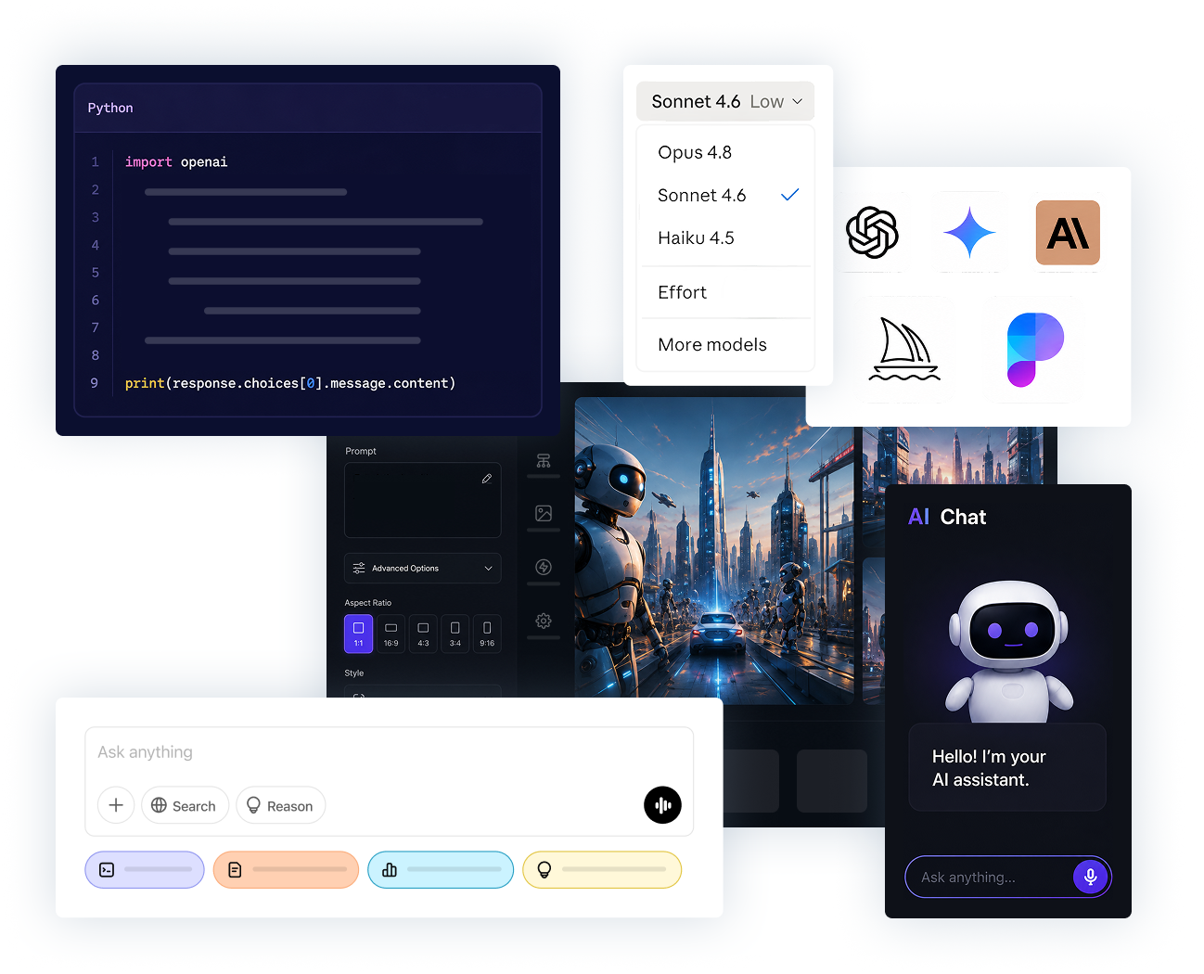Click the lightning bolt icon in sidebar

[544, 567]
